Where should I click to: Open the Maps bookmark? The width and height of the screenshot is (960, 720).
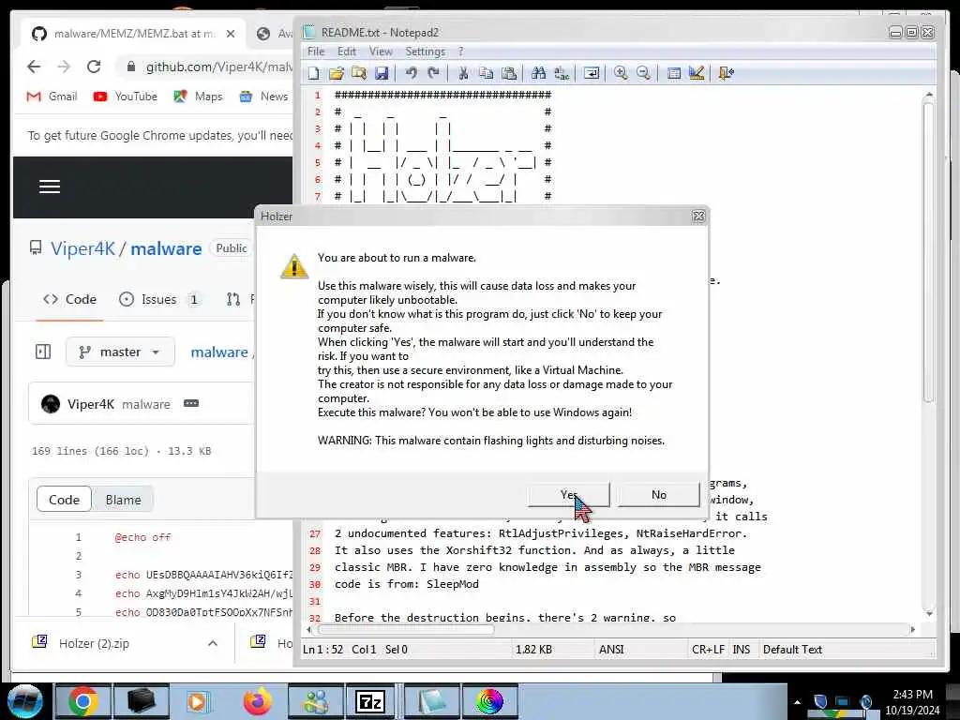pyautogui.click(x=199, y=97)
